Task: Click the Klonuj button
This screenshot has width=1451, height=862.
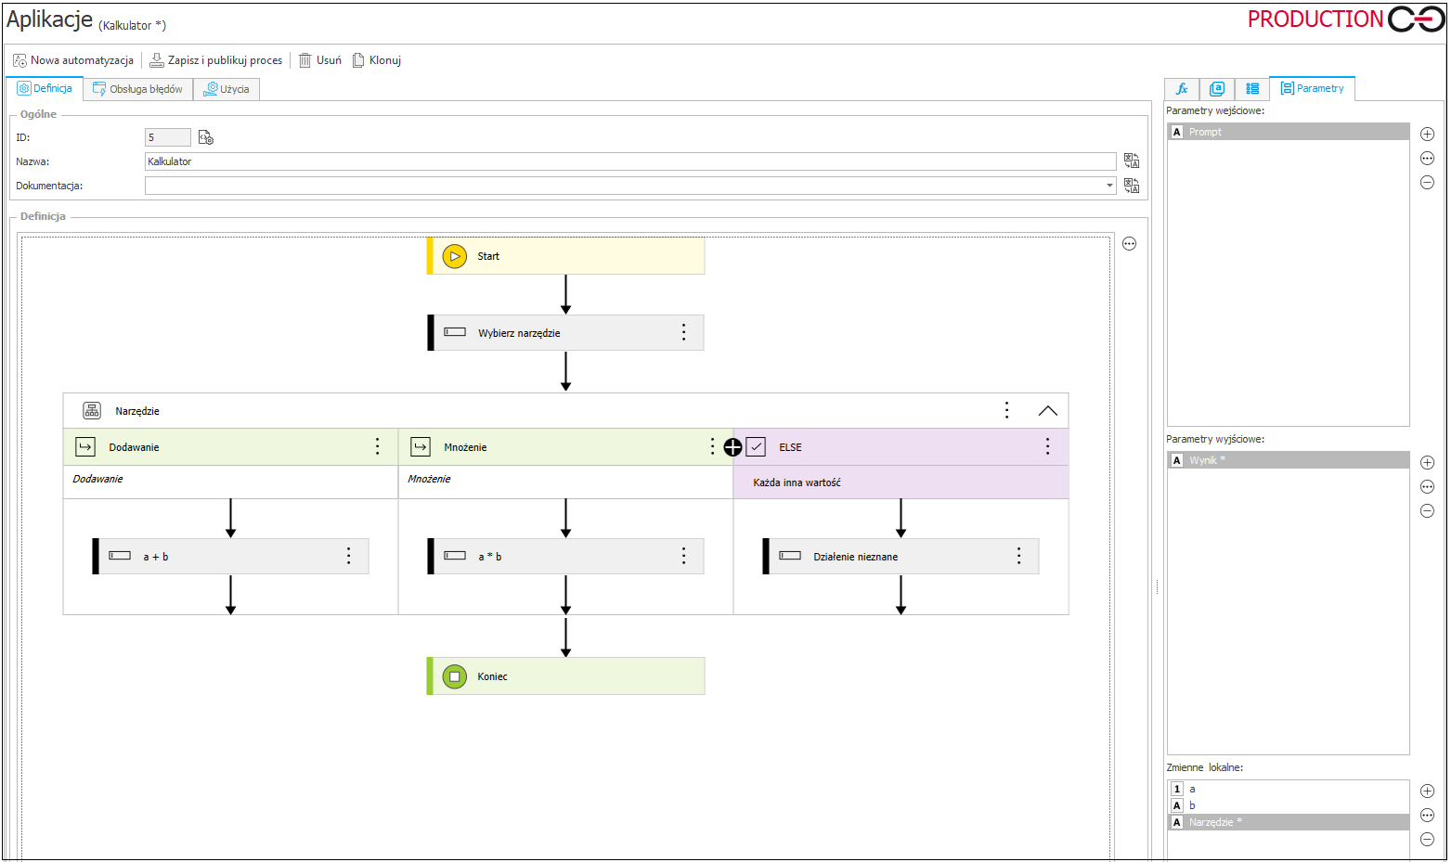Action: coord(376,60)
